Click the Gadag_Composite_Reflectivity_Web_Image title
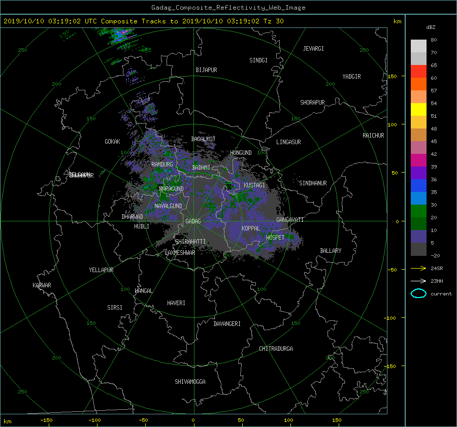 pos(228,8)
